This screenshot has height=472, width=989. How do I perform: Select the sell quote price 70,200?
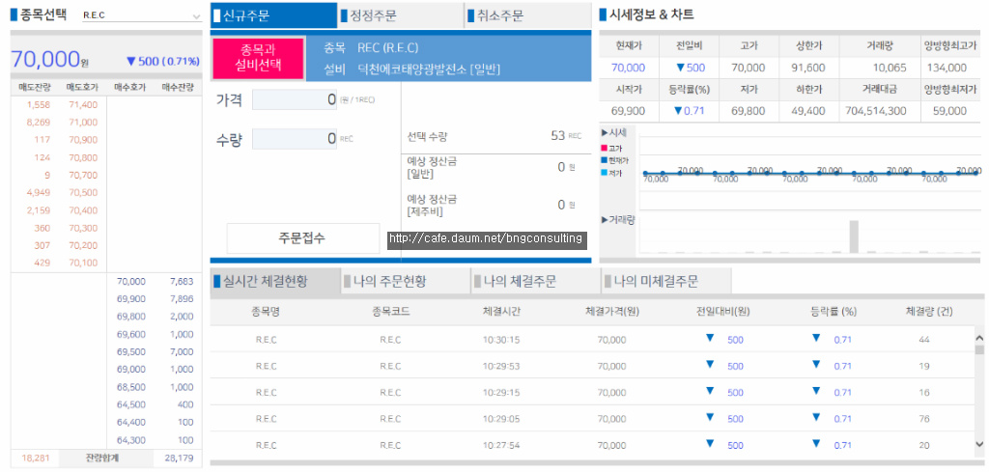click(x=83, y=245)
